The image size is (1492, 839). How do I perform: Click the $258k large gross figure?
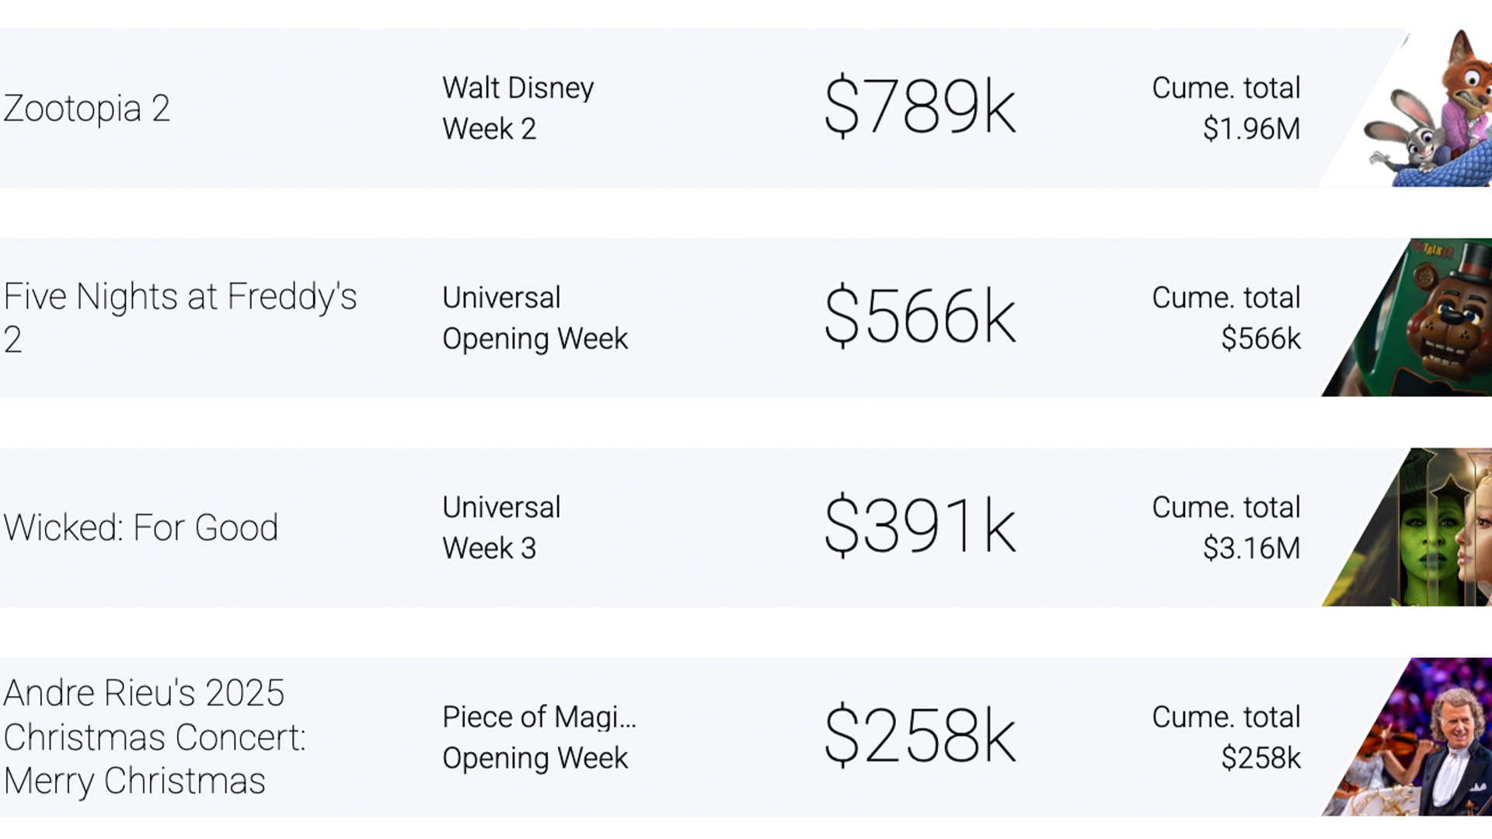click(x=919, y=736)
